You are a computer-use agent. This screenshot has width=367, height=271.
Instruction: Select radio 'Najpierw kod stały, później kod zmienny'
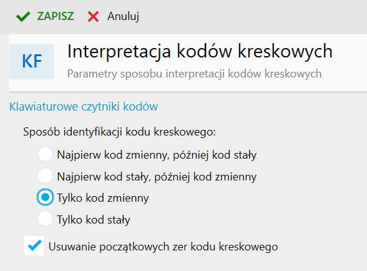point(45,175)
